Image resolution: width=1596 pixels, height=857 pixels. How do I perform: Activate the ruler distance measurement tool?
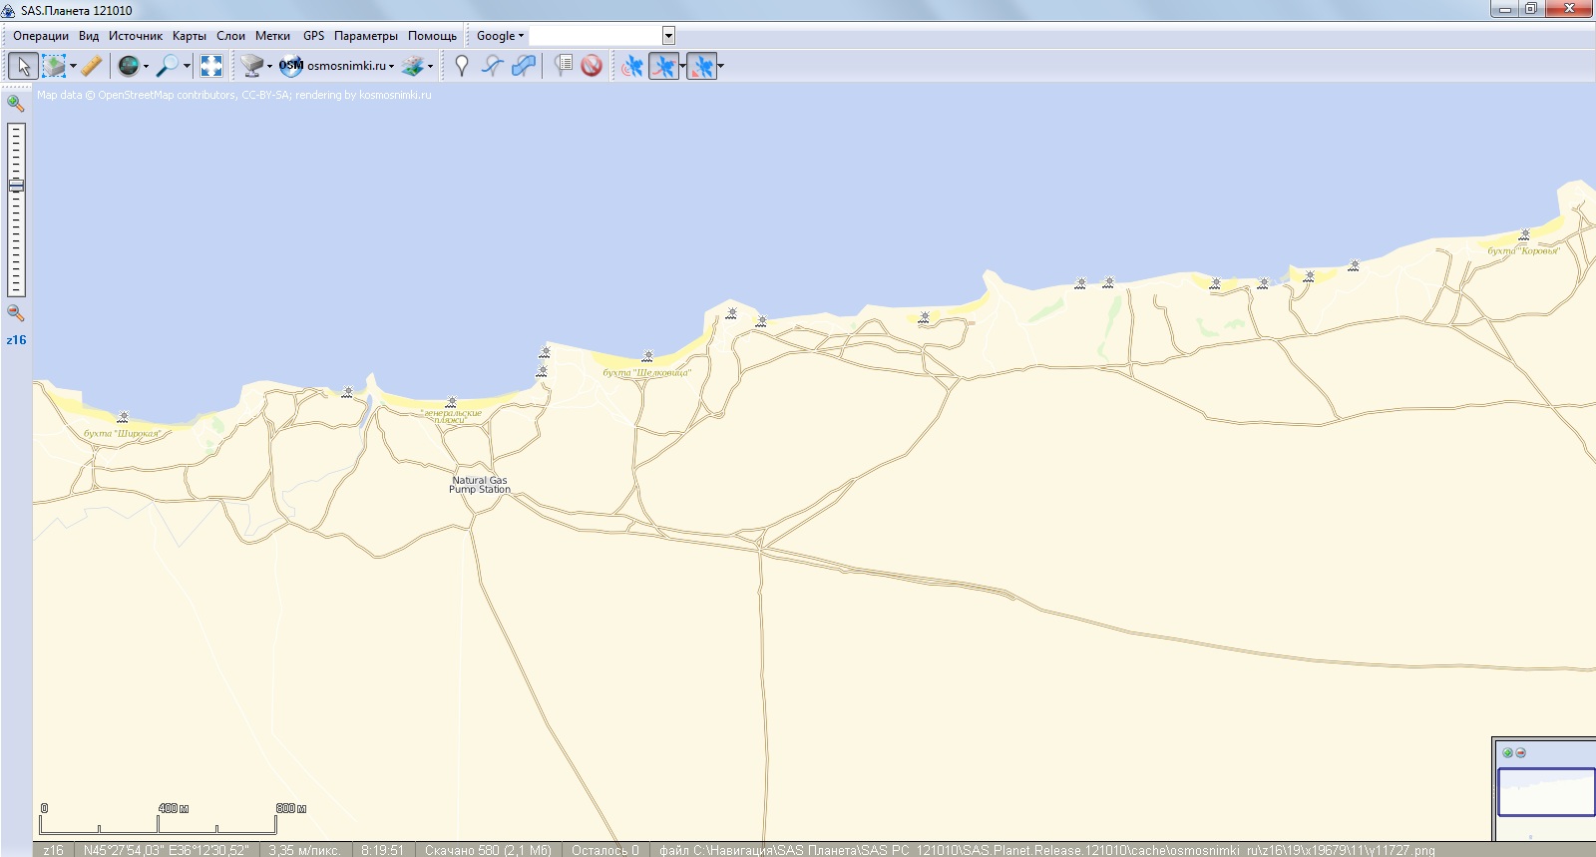(91, 66)
